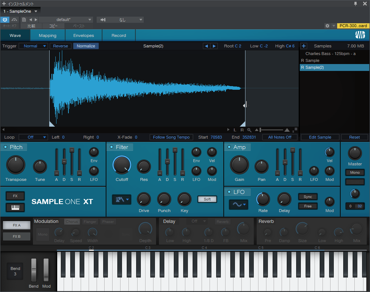Select FX B page
This screenshot has height=292, width=370.
tap(17, 236)
